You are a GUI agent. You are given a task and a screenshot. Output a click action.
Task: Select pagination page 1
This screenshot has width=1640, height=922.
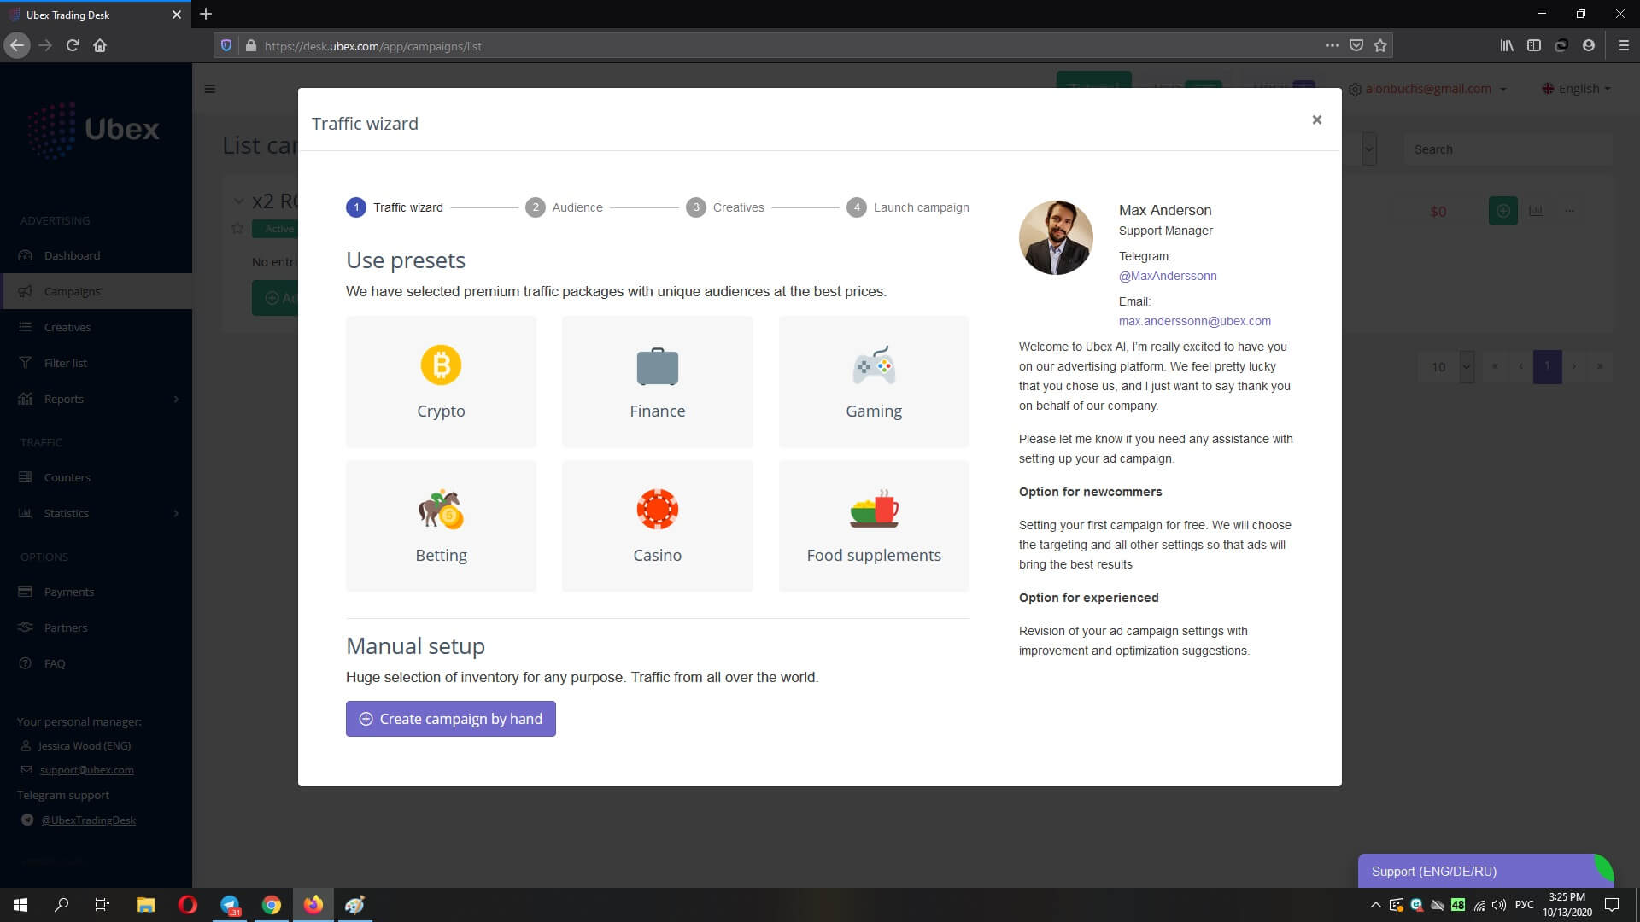click(x=1547, y=367)
